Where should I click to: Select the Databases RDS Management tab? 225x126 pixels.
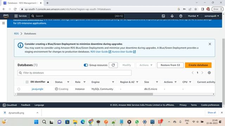tap(22, 3)
